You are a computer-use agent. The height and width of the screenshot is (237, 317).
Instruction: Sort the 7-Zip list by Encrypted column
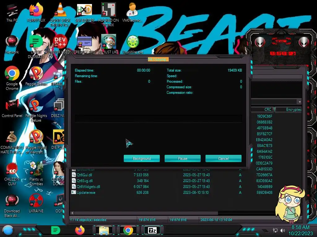point(289,110)
